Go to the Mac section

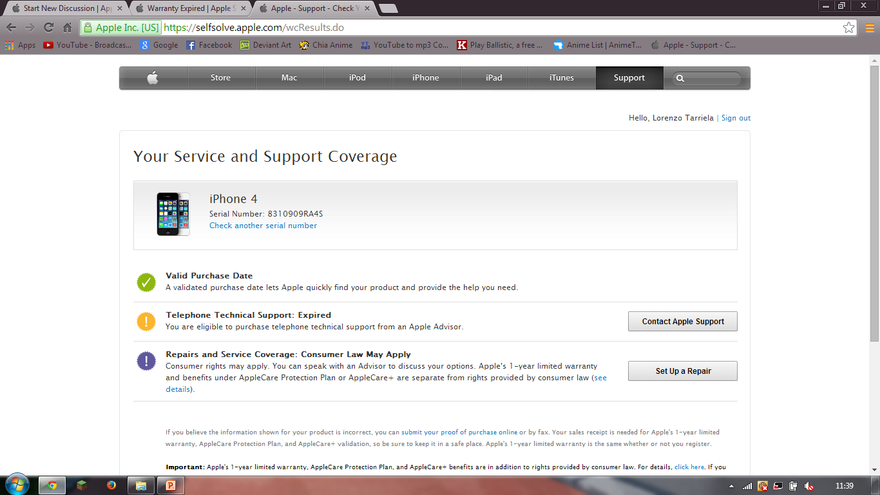(289, 78)
